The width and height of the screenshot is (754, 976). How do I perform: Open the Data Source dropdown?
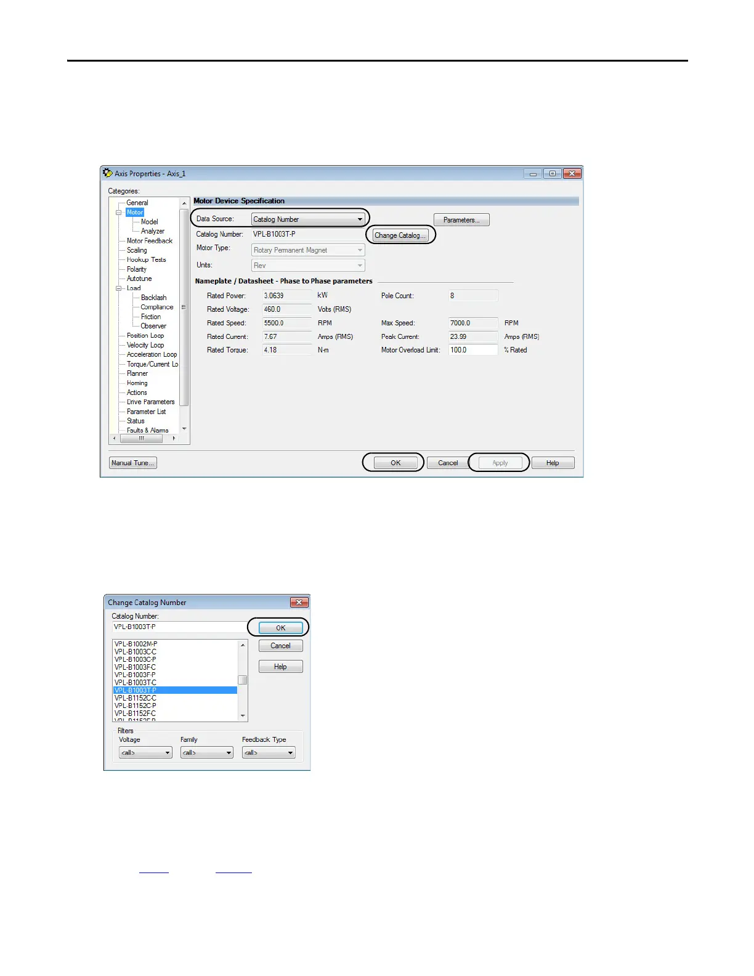(308, 219)
